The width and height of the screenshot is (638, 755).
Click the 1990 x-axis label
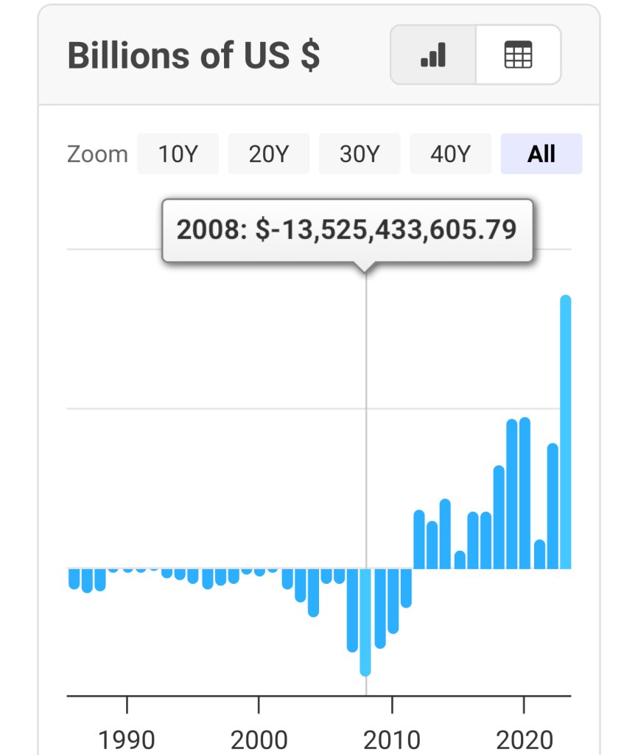(x=128, y=740)
